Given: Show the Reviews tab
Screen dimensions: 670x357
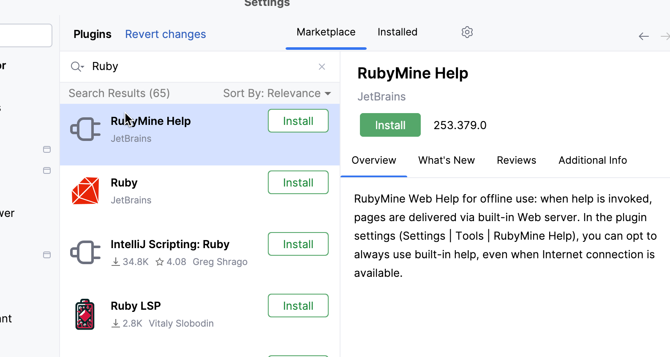Looking at the screenshot, I should pos(516,160).
